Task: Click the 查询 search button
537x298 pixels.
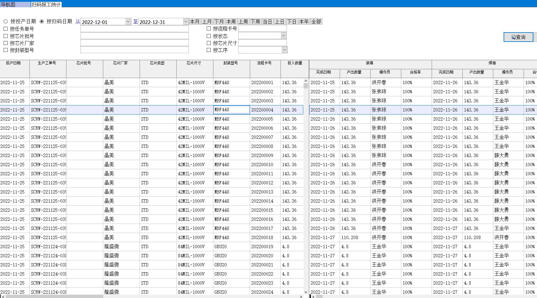Action: (518, 37)
